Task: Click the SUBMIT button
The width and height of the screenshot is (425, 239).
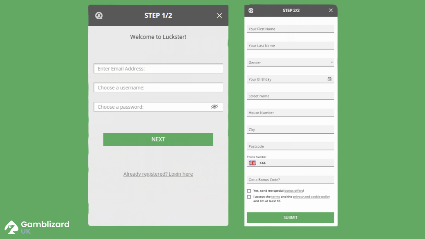Action: click(x=291, y=217)
